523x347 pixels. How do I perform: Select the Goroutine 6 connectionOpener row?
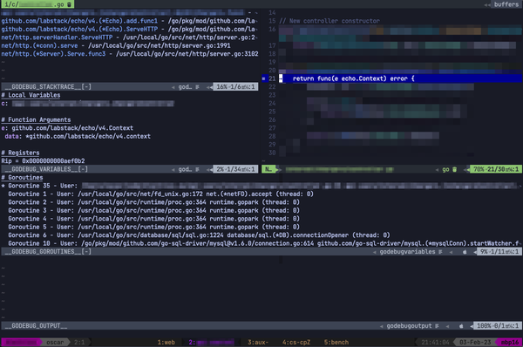point(199,235)
